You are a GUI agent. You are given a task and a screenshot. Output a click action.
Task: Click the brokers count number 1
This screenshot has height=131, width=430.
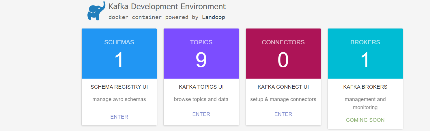[365, 60]
